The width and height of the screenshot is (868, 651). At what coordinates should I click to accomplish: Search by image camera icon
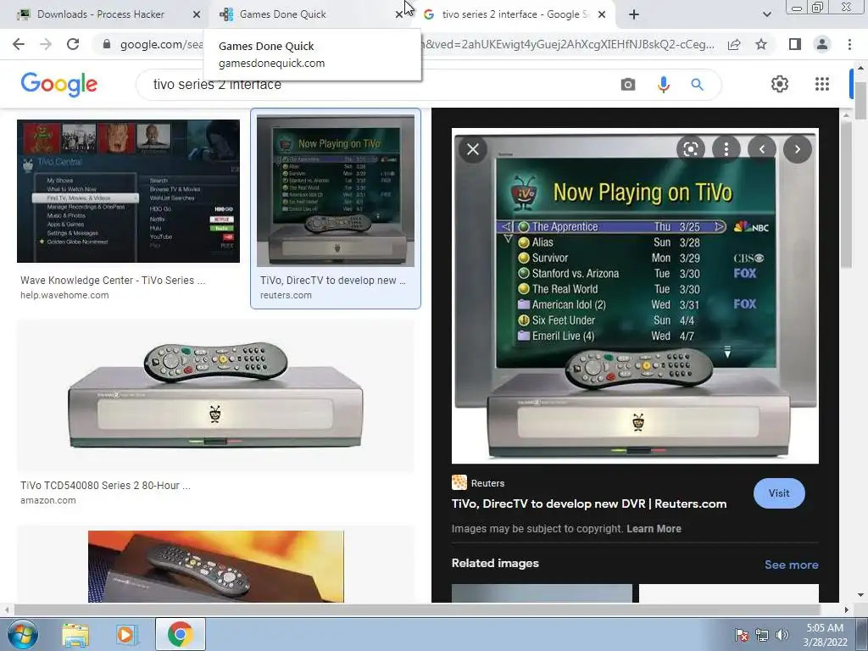point(628,84)
